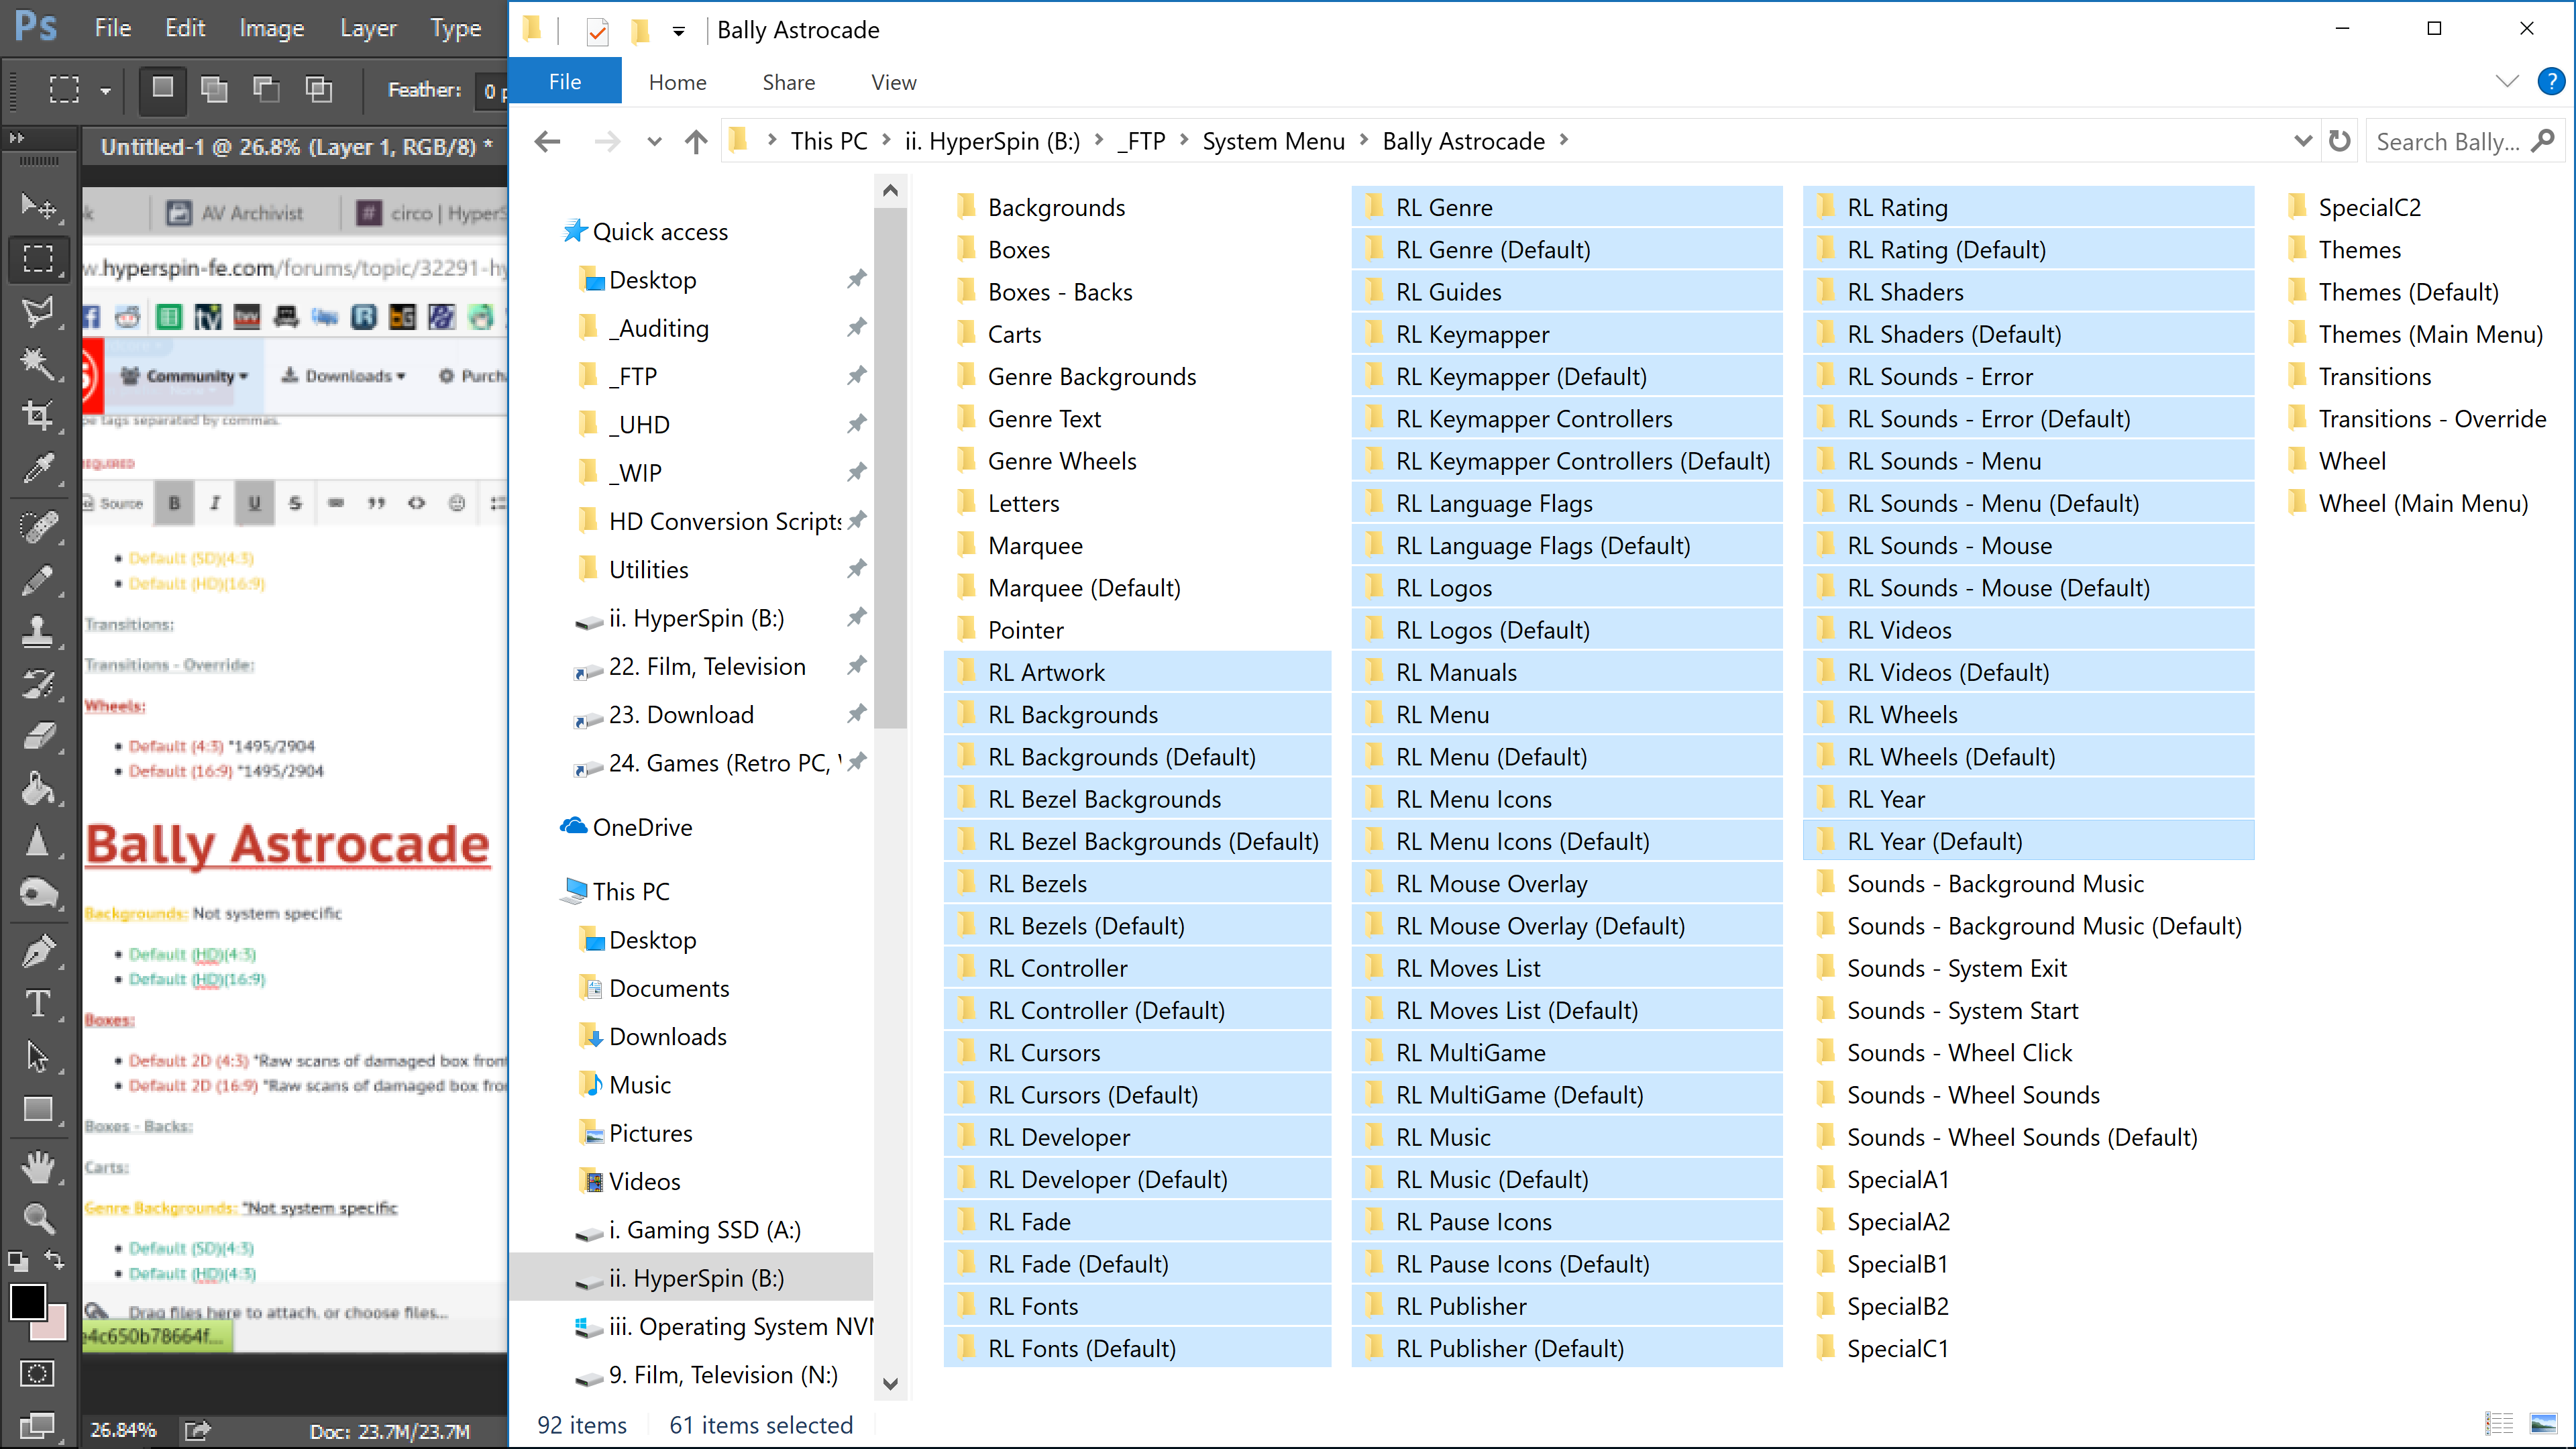Open i. Gaming SSD (A:) drive

point(705,1230)
